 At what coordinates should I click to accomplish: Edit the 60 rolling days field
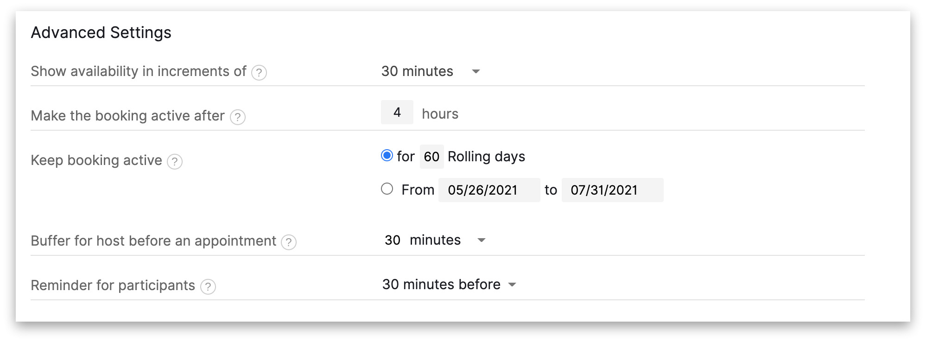[x=431, y=157]
